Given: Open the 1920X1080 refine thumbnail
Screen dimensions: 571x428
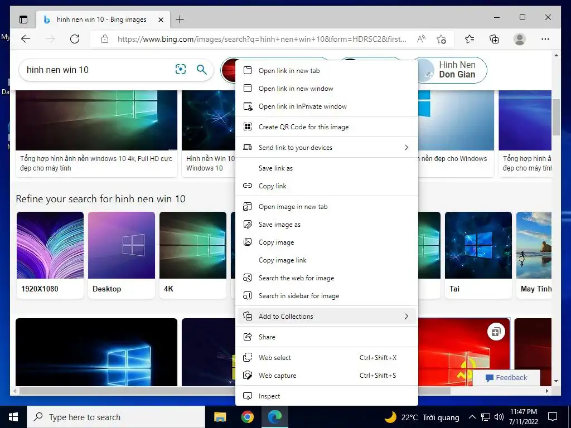Looking at the screenshot, I should [x=50, y=255].
